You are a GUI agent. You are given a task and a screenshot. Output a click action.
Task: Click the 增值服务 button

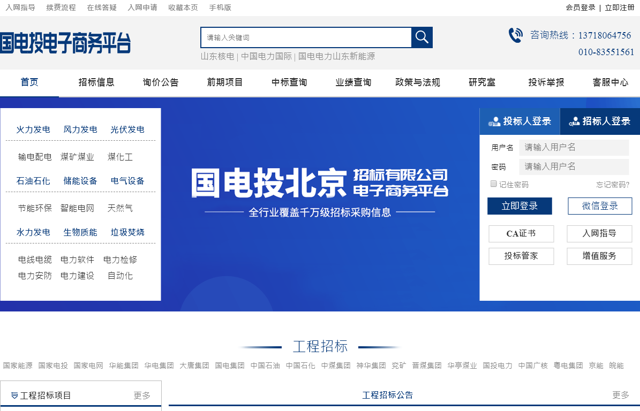(600, 256)
